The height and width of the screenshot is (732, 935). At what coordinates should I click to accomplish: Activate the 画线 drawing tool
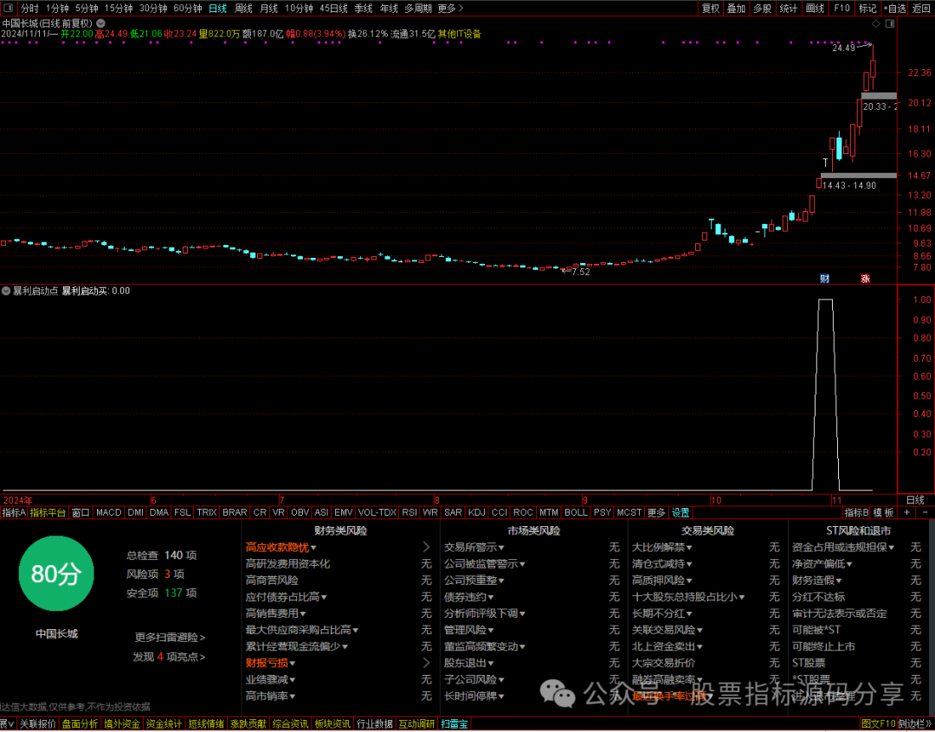coord(815,9)
